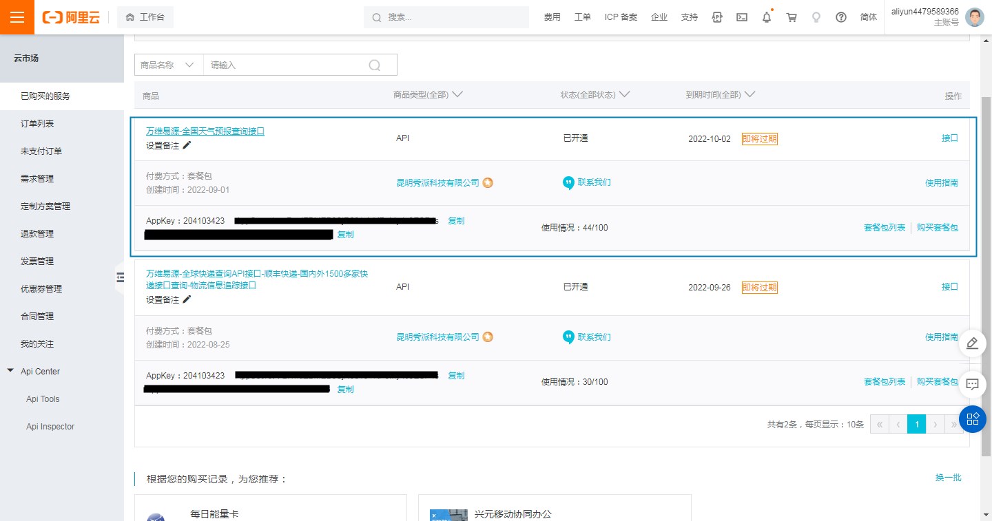
Task: Select 订单列表 in the sidebar
Action: pos(37,124)
